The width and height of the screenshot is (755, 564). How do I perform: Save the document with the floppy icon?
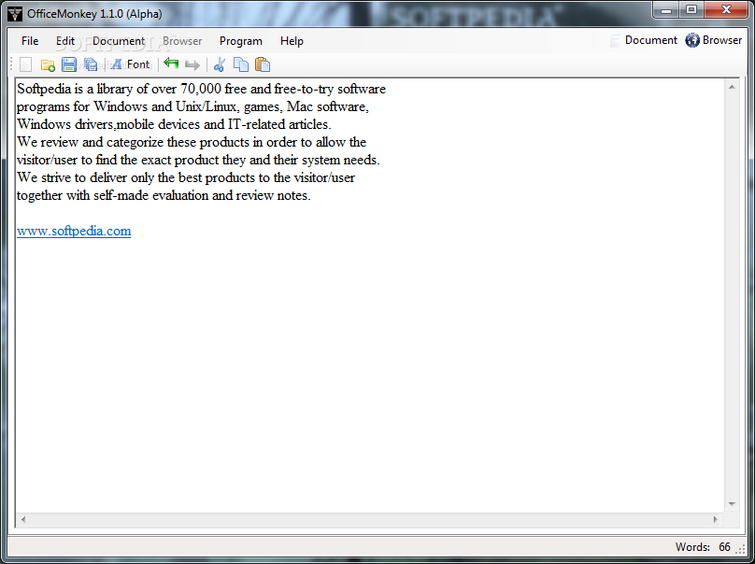coord(69,64)
